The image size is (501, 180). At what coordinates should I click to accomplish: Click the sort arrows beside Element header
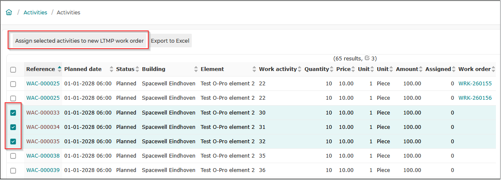tap(254, 69)
